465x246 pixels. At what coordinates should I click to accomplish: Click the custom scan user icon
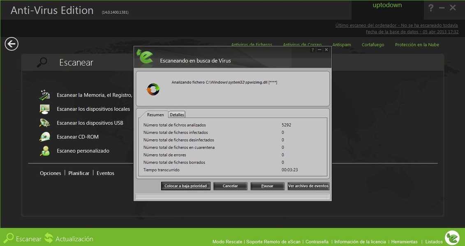[44, 151]
